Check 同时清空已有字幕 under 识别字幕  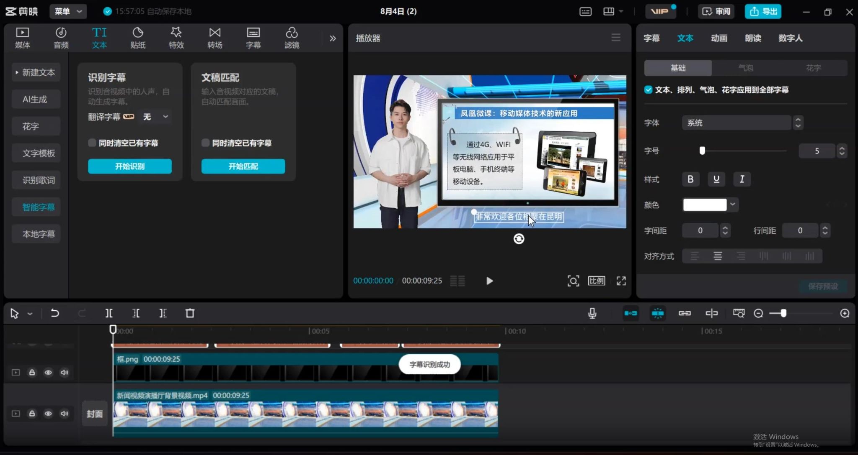click(x=92, y=143)
